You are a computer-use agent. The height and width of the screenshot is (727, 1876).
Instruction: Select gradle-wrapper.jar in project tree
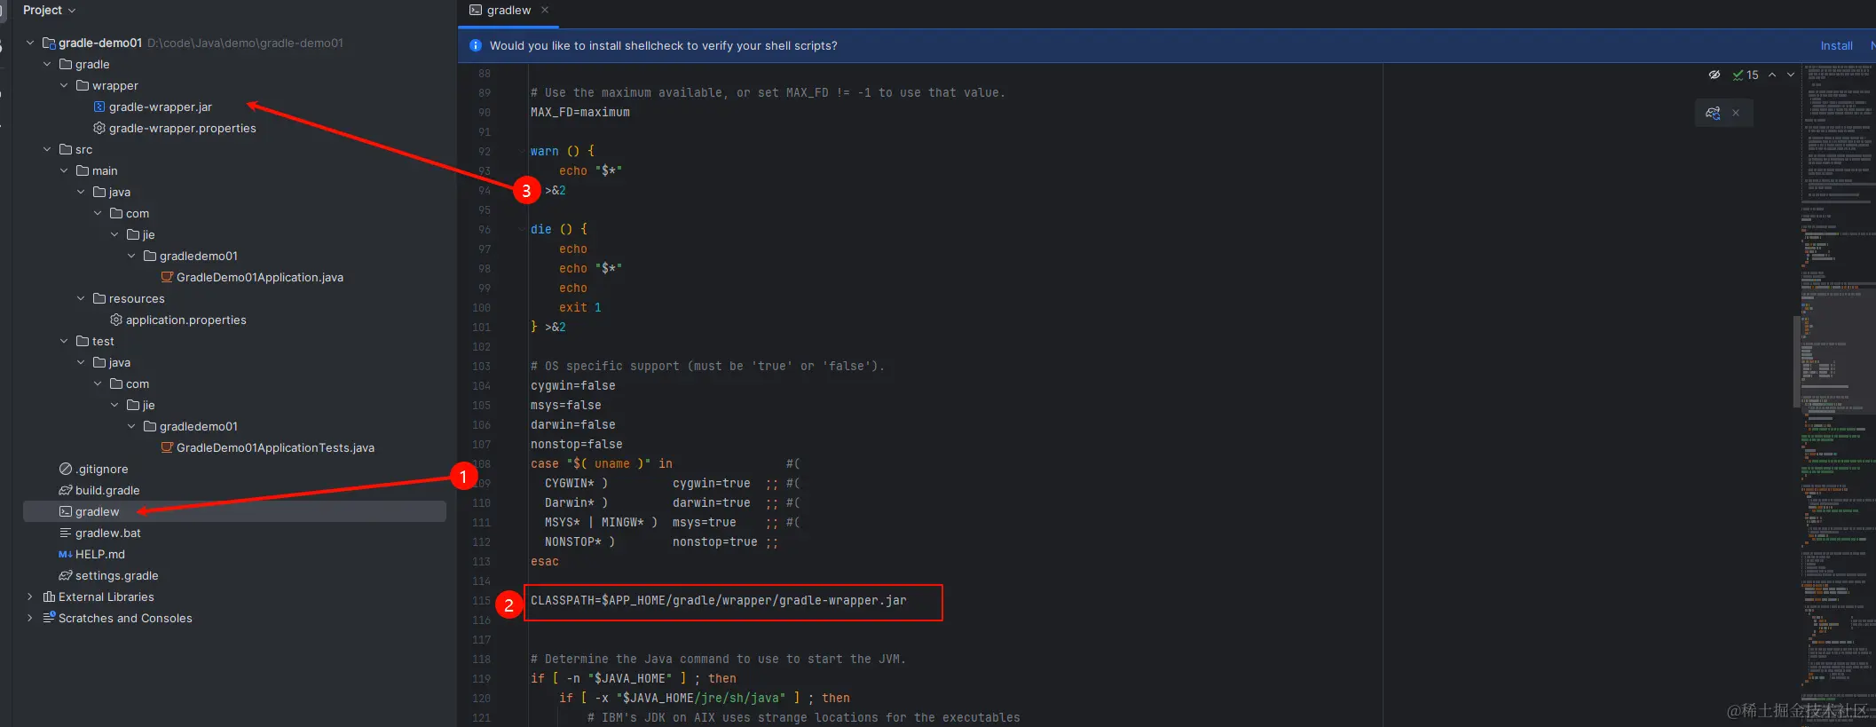pyautogui.click(x=161, y=107)
